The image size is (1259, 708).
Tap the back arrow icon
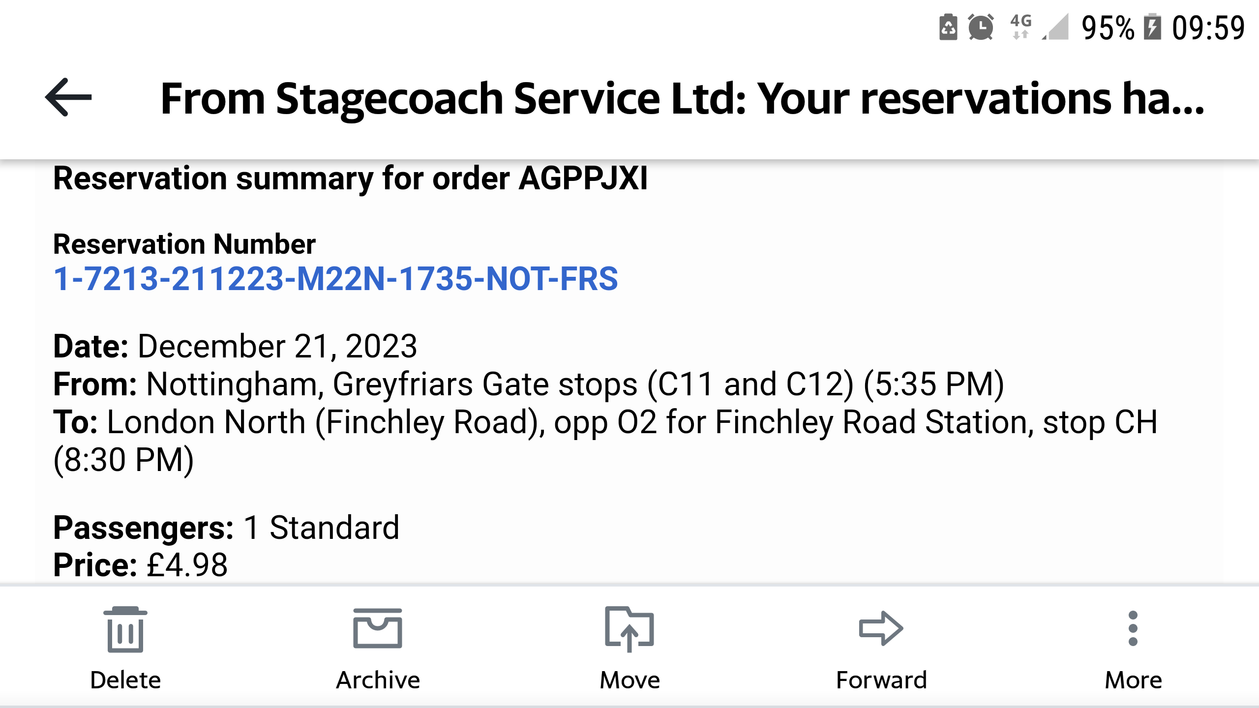(x=68, y=97)
